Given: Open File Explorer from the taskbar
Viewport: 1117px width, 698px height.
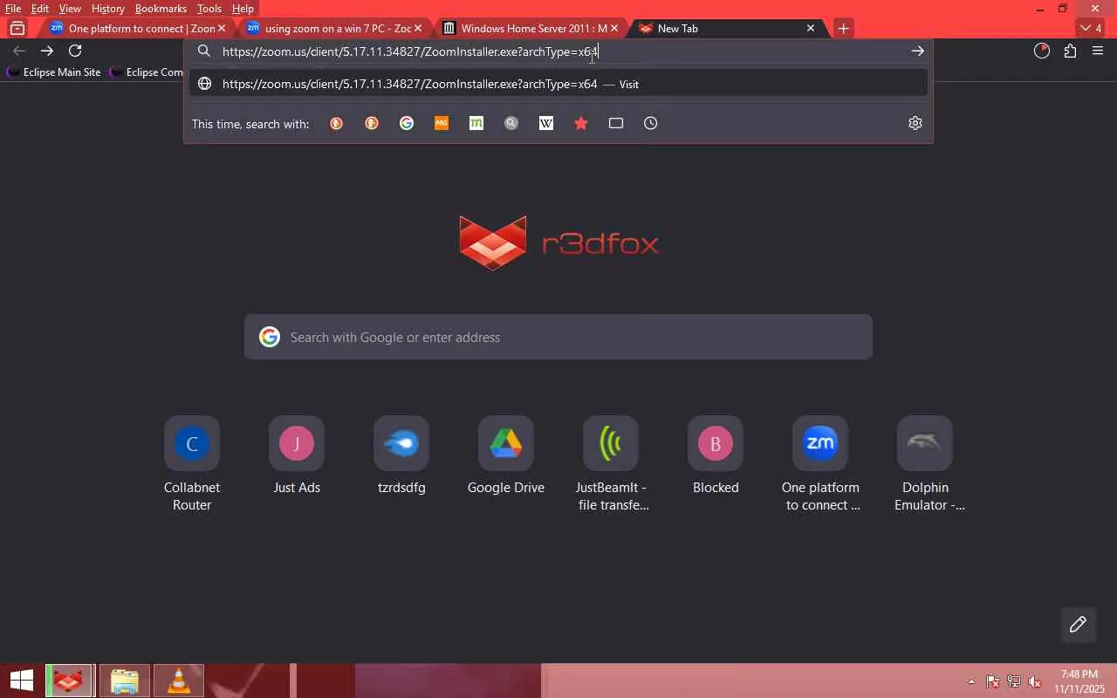Looking at the screenshot, I should [x=125, y=681].
